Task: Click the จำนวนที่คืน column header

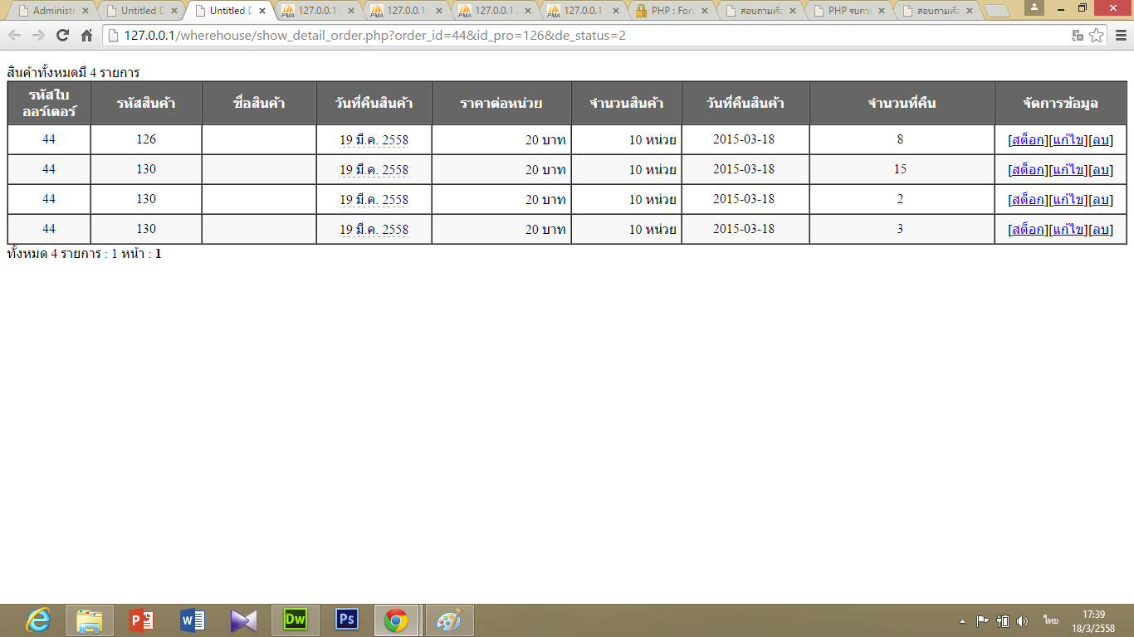Action: click(x=902, y=104)
